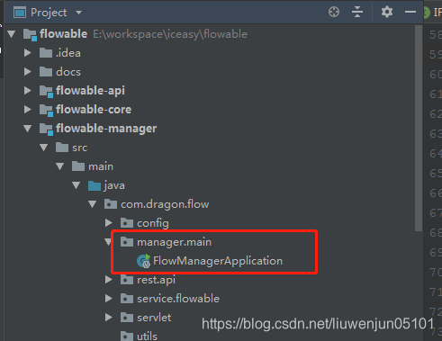442x341 pixels.
Task: Expand the .idea folder arrow
Action: tap(28, 53)
